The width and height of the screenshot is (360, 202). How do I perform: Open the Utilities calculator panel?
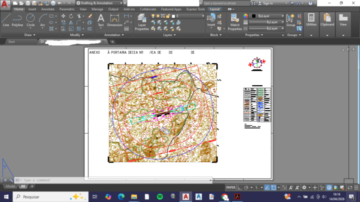pyautogui.click(x=311, y=20)
